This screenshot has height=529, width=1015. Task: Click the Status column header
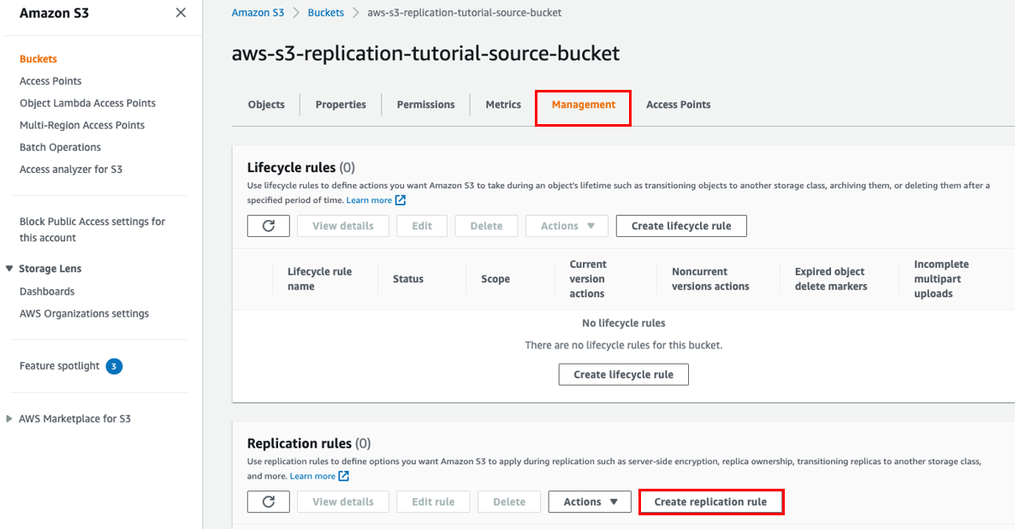tap(408, 279)
